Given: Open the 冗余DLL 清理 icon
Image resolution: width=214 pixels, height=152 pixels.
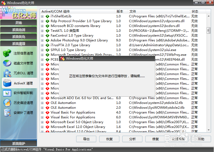Looking at the screenshot, I should tap(7, 73).
